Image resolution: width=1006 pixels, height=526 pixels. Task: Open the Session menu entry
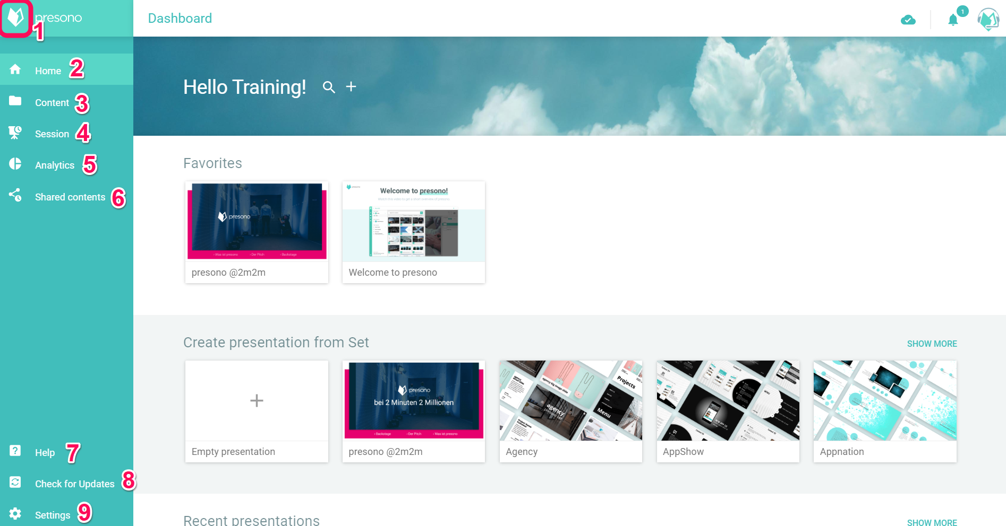coord(66,133)
